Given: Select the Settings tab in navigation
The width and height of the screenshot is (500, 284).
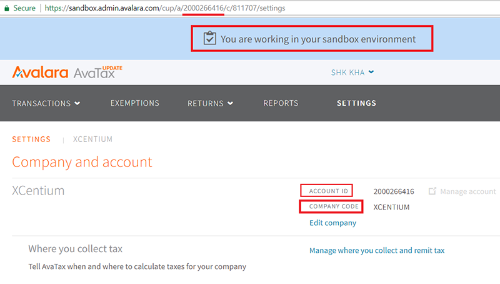Looking at the screenshot, I should pos(356,103).
